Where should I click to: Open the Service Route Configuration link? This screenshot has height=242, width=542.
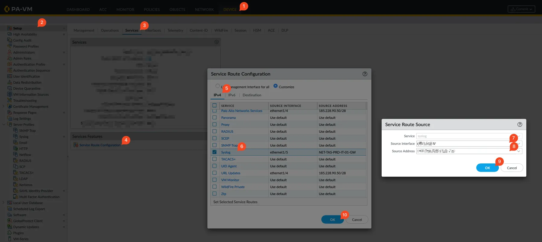[x=100, y=145]
